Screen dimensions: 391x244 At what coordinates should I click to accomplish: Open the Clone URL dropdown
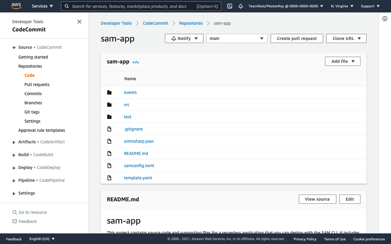coord(346,38)
